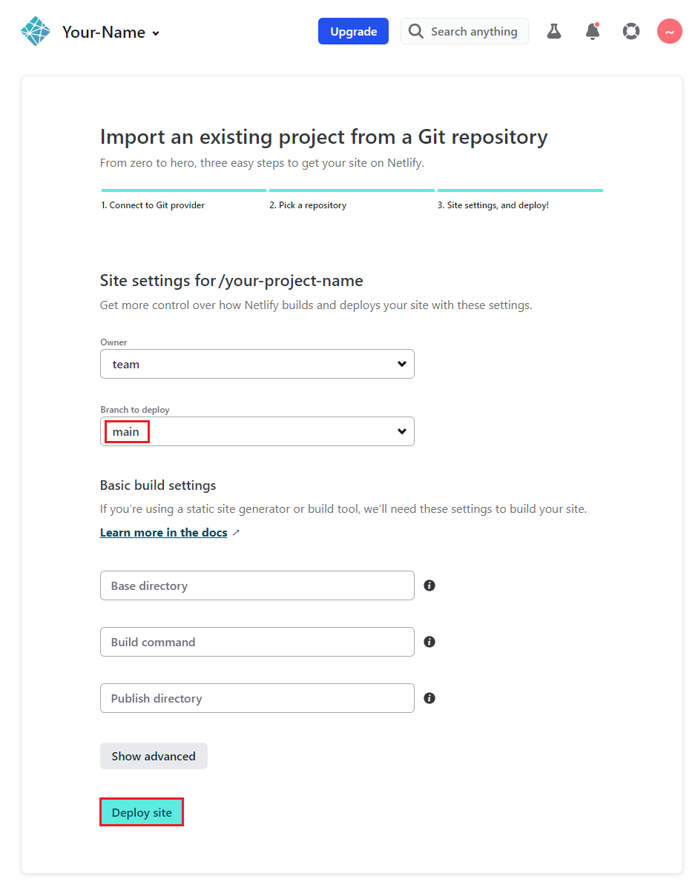Image resolution: width=698 pixels, height=896 pixels.
Task: Click the search magnifier icon
Action: click(x=415, y=31)
